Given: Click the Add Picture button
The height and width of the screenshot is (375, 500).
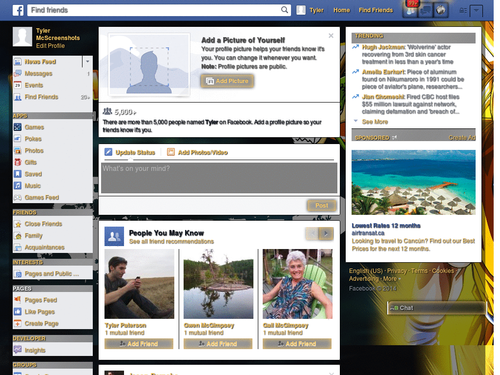Looking at the screenshot, I should click(228, 81).
